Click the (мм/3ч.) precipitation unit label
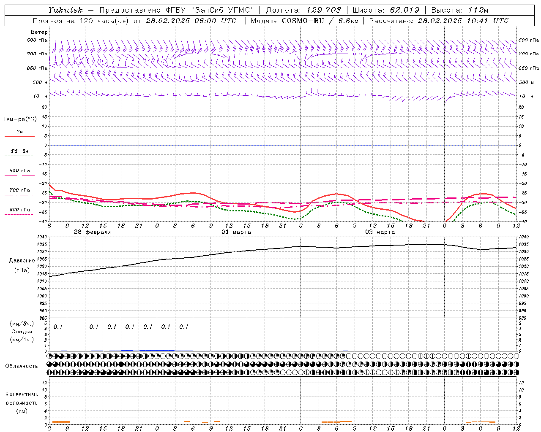Image resolution: width=541 pixels, height=432 pixels. pos(22,324)
